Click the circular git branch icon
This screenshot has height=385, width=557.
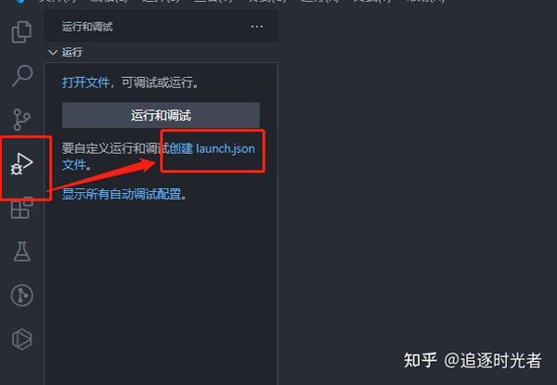click(21, 295)
